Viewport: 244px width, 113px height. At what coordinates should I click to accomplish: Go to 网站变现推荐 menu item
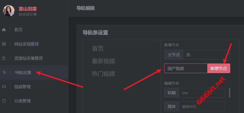27,44
